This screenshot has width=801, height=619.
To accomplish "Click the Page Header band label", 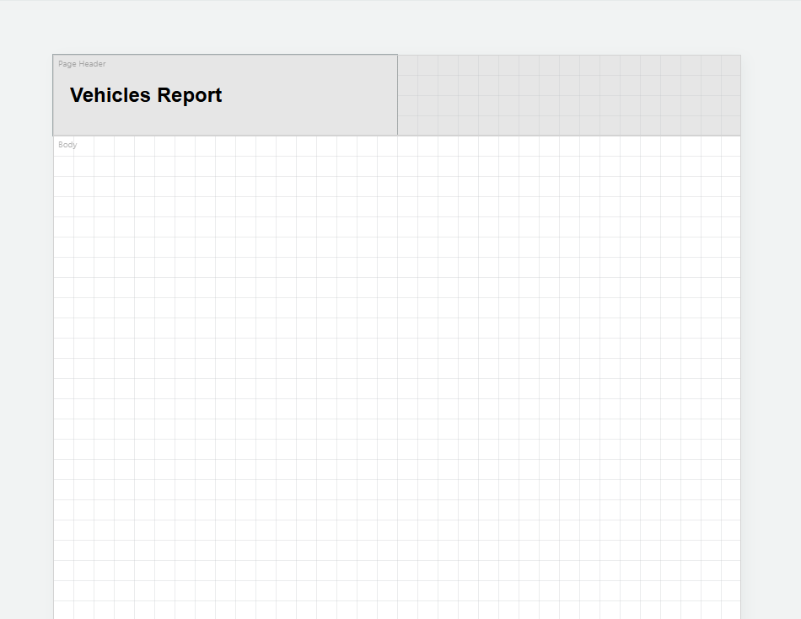I will (x=81, y=64).
